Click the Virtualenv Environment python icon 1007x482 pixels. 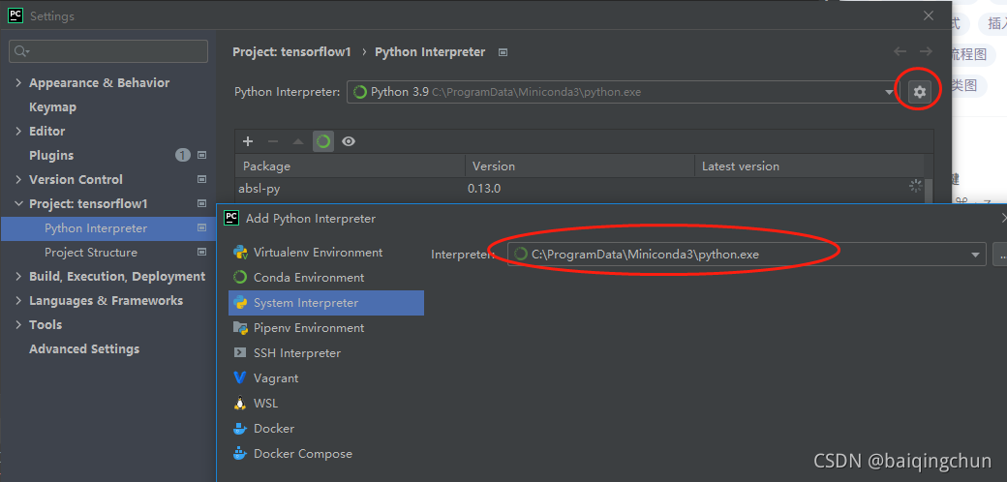click(241, 253)
